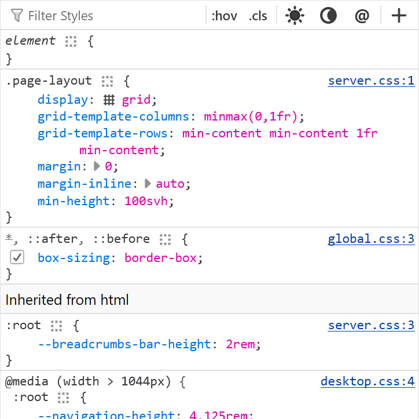Click selector highlighter beside media query :root
Image resolution: width=419 pixels, height=419 pixels.
point(64,398)
